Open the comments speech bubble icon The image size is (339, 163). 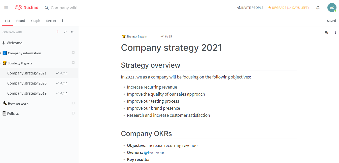point(326,32)
